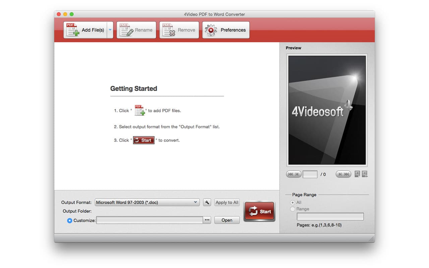Click the first page layout icon under the preview
The width and height of the screenshot is (429, 268).
click(x=357, y=174)
